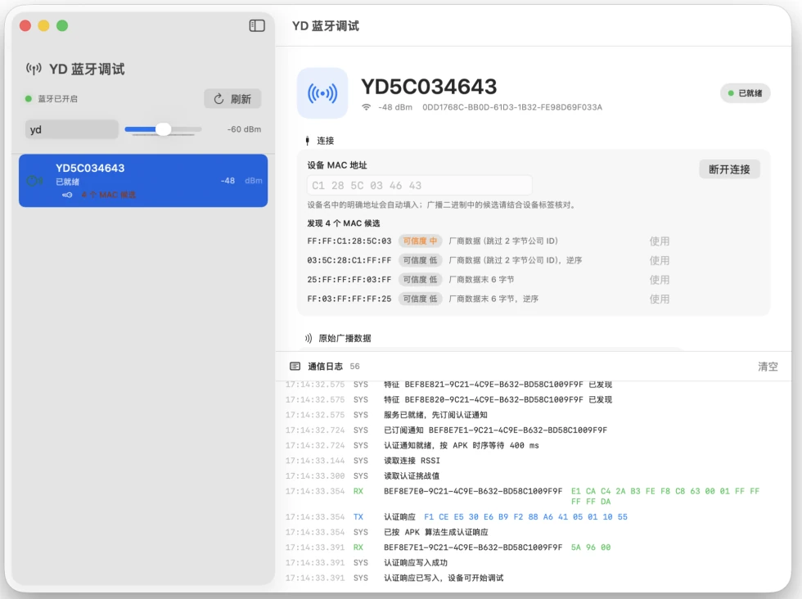802x599 pixels.
Task: Click the refresh arrow icon in 刷新
Action: coord(219,99)
